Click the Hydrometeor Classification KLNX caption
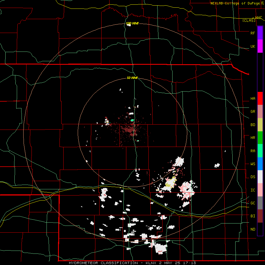The width and height of the screenshot is (265, 265). point(132,263)
